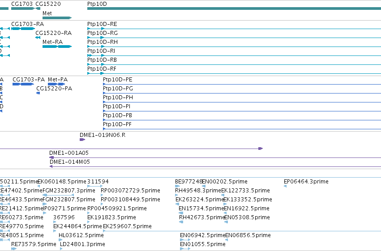Click the 367596 feature
The width and height of the screenshot is (381, 251).
64,217
